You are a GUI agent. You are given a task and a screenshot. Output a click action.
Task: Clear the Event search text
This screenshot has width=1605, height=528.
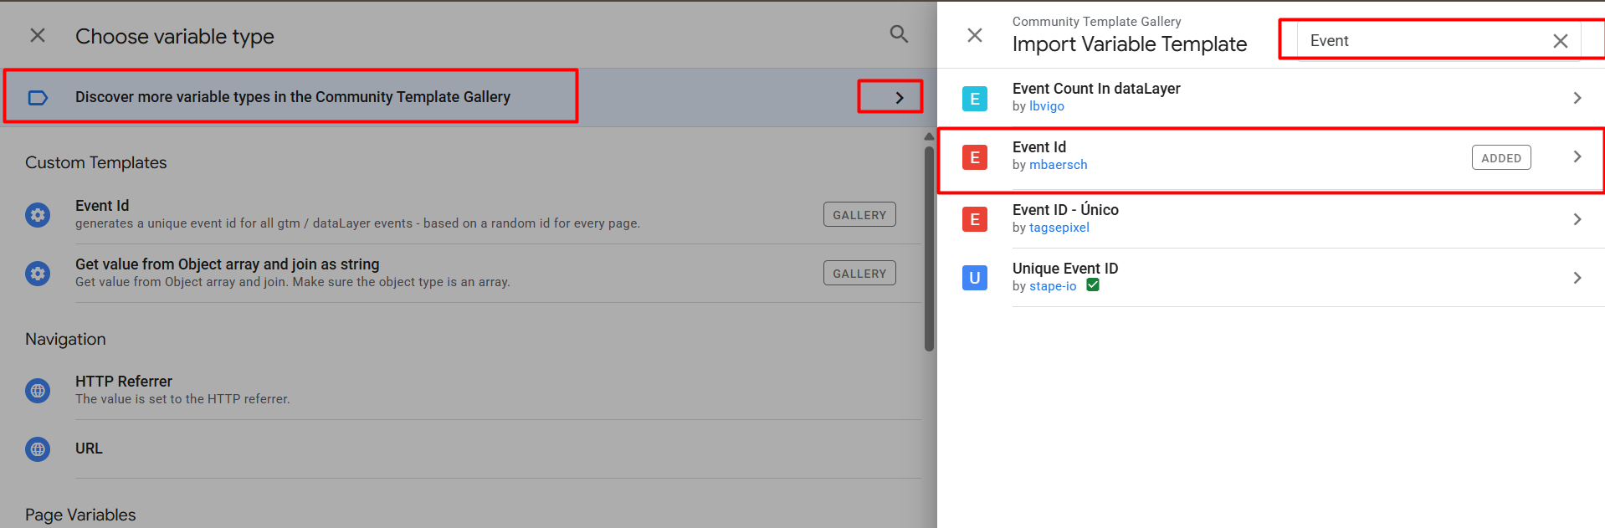coord(1560,41)
